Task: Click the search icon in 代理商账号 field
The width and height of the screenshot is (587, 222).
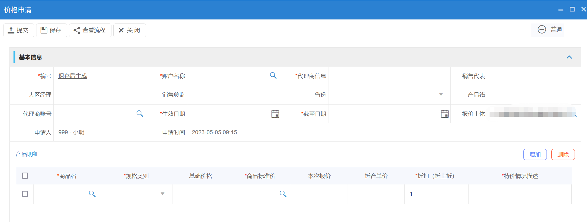Action: point(140,114)
